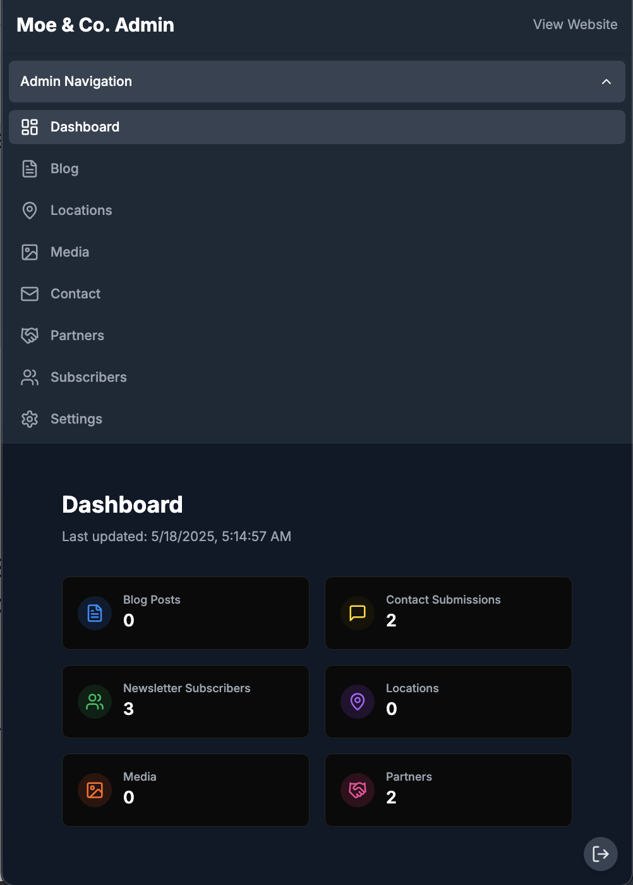Screen dimensions: 633x885
Task: Open the Settings menu entry
Action: (317, 419)
